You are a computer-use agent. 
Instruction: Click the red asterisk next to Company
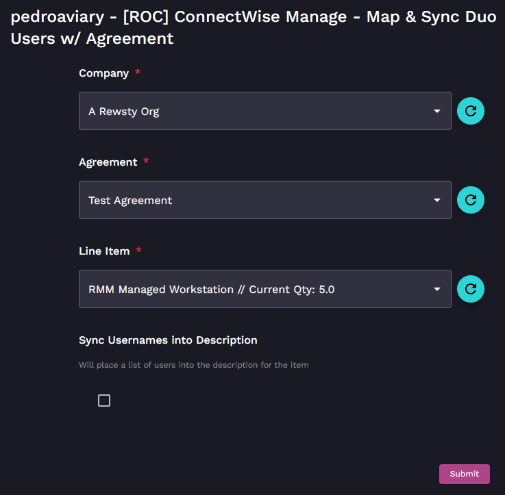coord(138,73)
